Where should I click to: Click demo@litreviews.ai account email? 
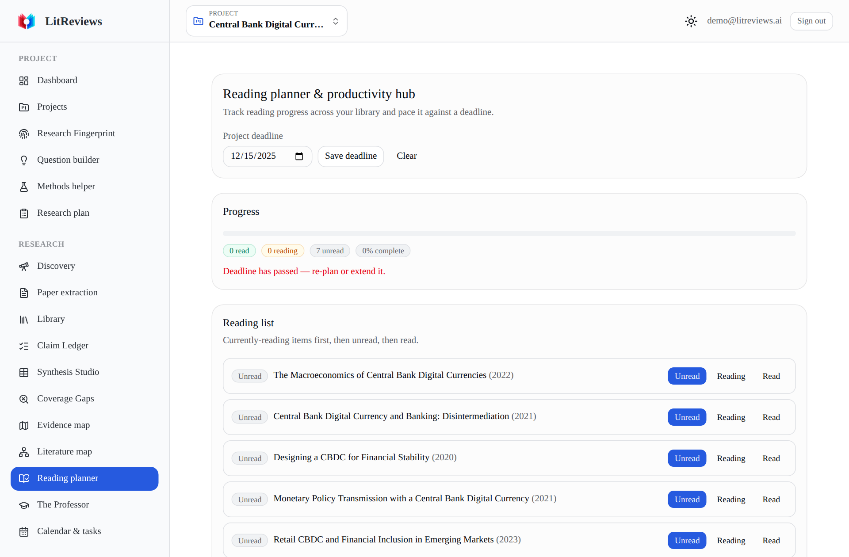click(744, 21)
